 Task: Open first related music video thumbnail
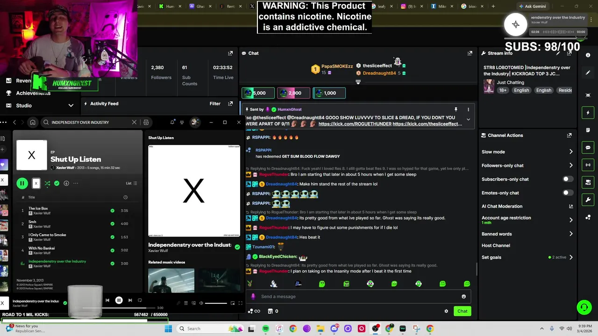(171, 280)
